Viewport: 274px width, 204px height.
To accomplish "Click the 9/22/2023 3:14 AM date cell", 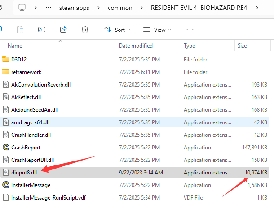I will tap(141, 173).
